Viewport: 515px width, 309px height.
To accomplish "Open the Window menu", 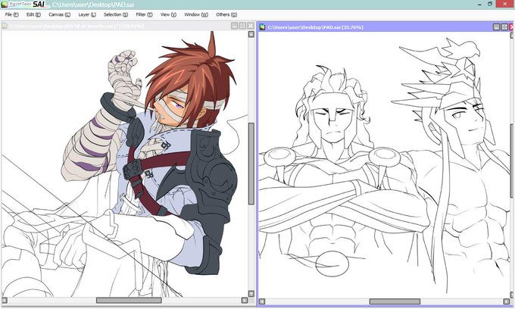I will (x=196, y=14).
